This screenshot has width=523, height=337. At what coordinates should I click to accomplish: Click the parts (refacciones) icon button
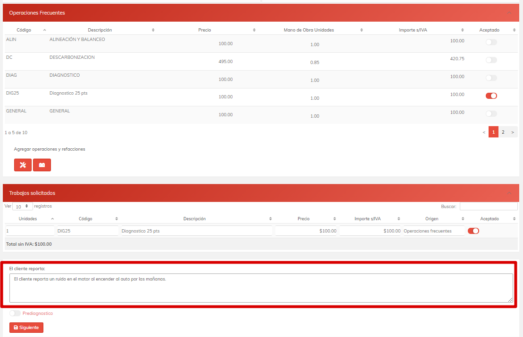tap(42, 165)
